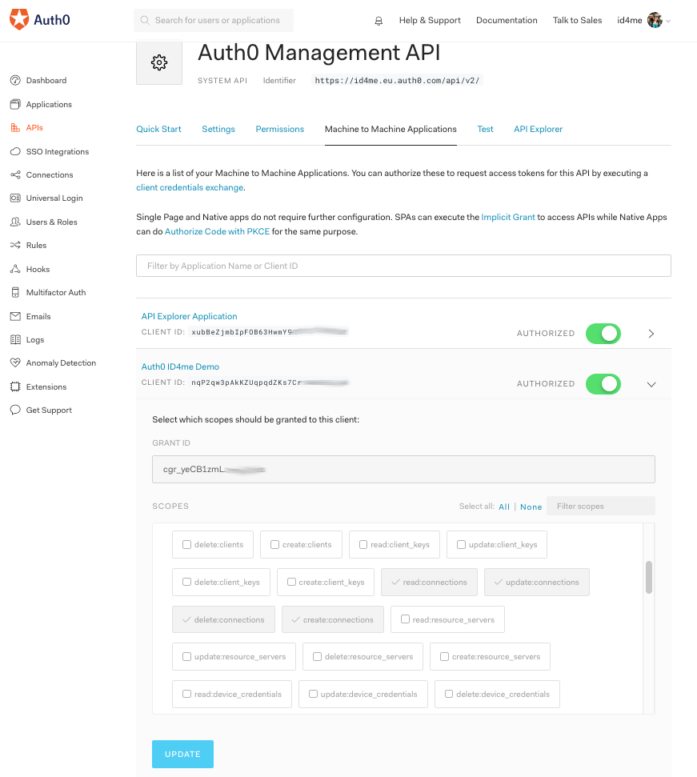
Task: Open Documentation in top navigation
Action: [507, 20]
